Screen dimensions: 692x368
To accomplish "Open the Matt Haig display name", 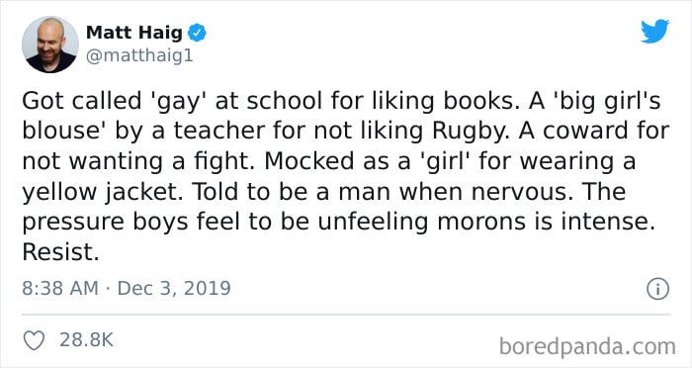I will [134, 33].
